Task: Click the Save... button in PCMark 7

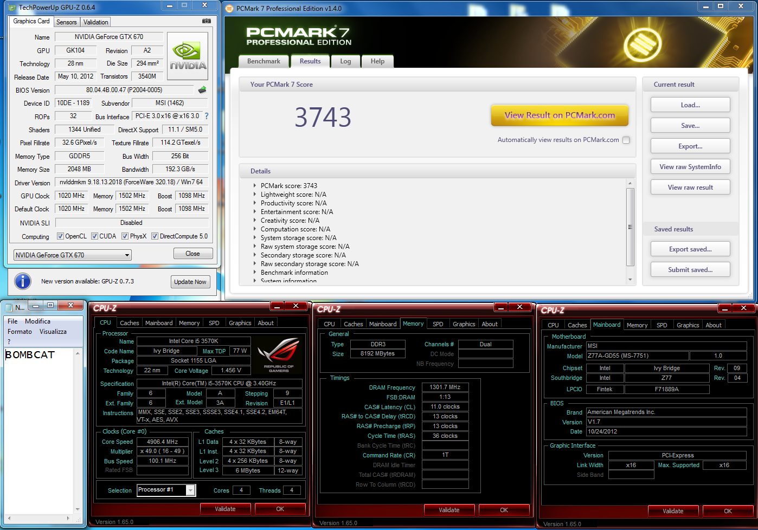Action: pos(690,126)
